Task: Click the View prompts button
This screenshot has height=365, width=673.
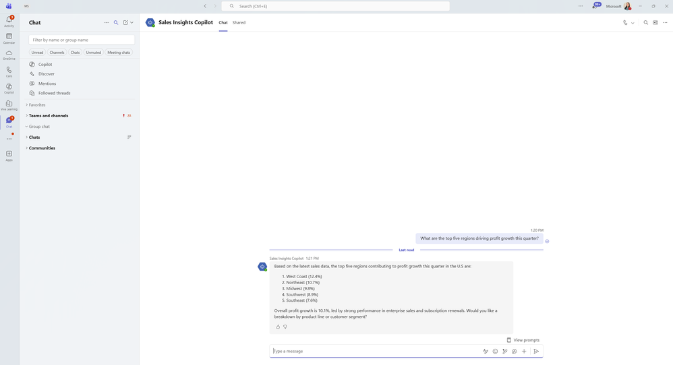Action: coord(523,340)
